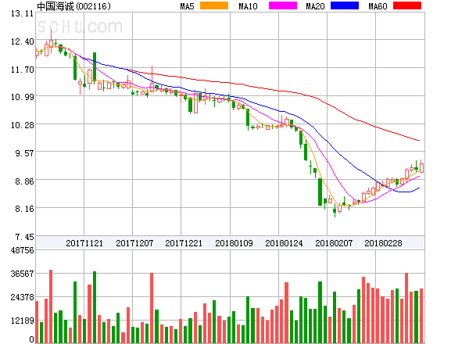This screenshot has width=469, height=344.
Task: Click the magenta MA10 legend swatch
Action: (x=283, y=5)
